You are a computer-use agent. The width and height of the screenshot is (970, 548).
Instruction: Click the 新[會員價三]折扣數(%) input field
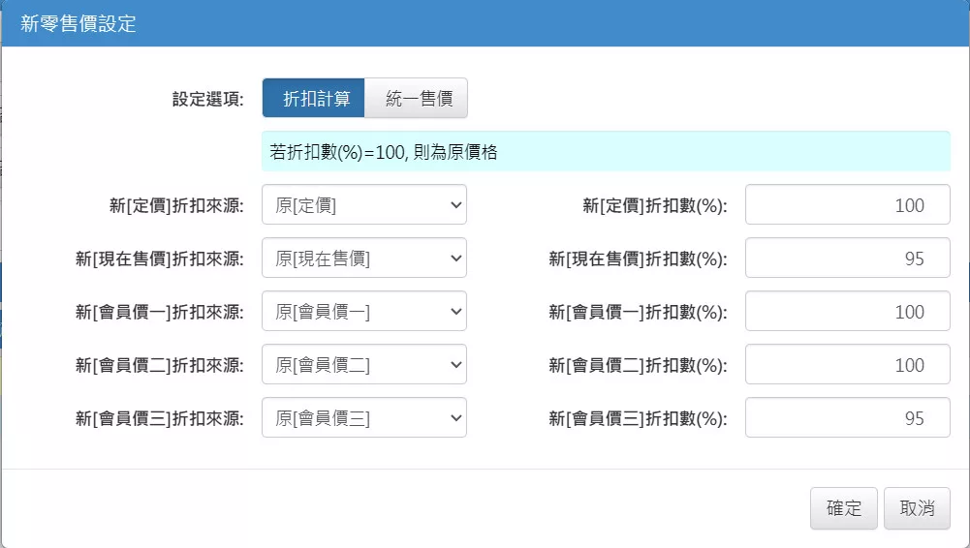tap(847, 418)
